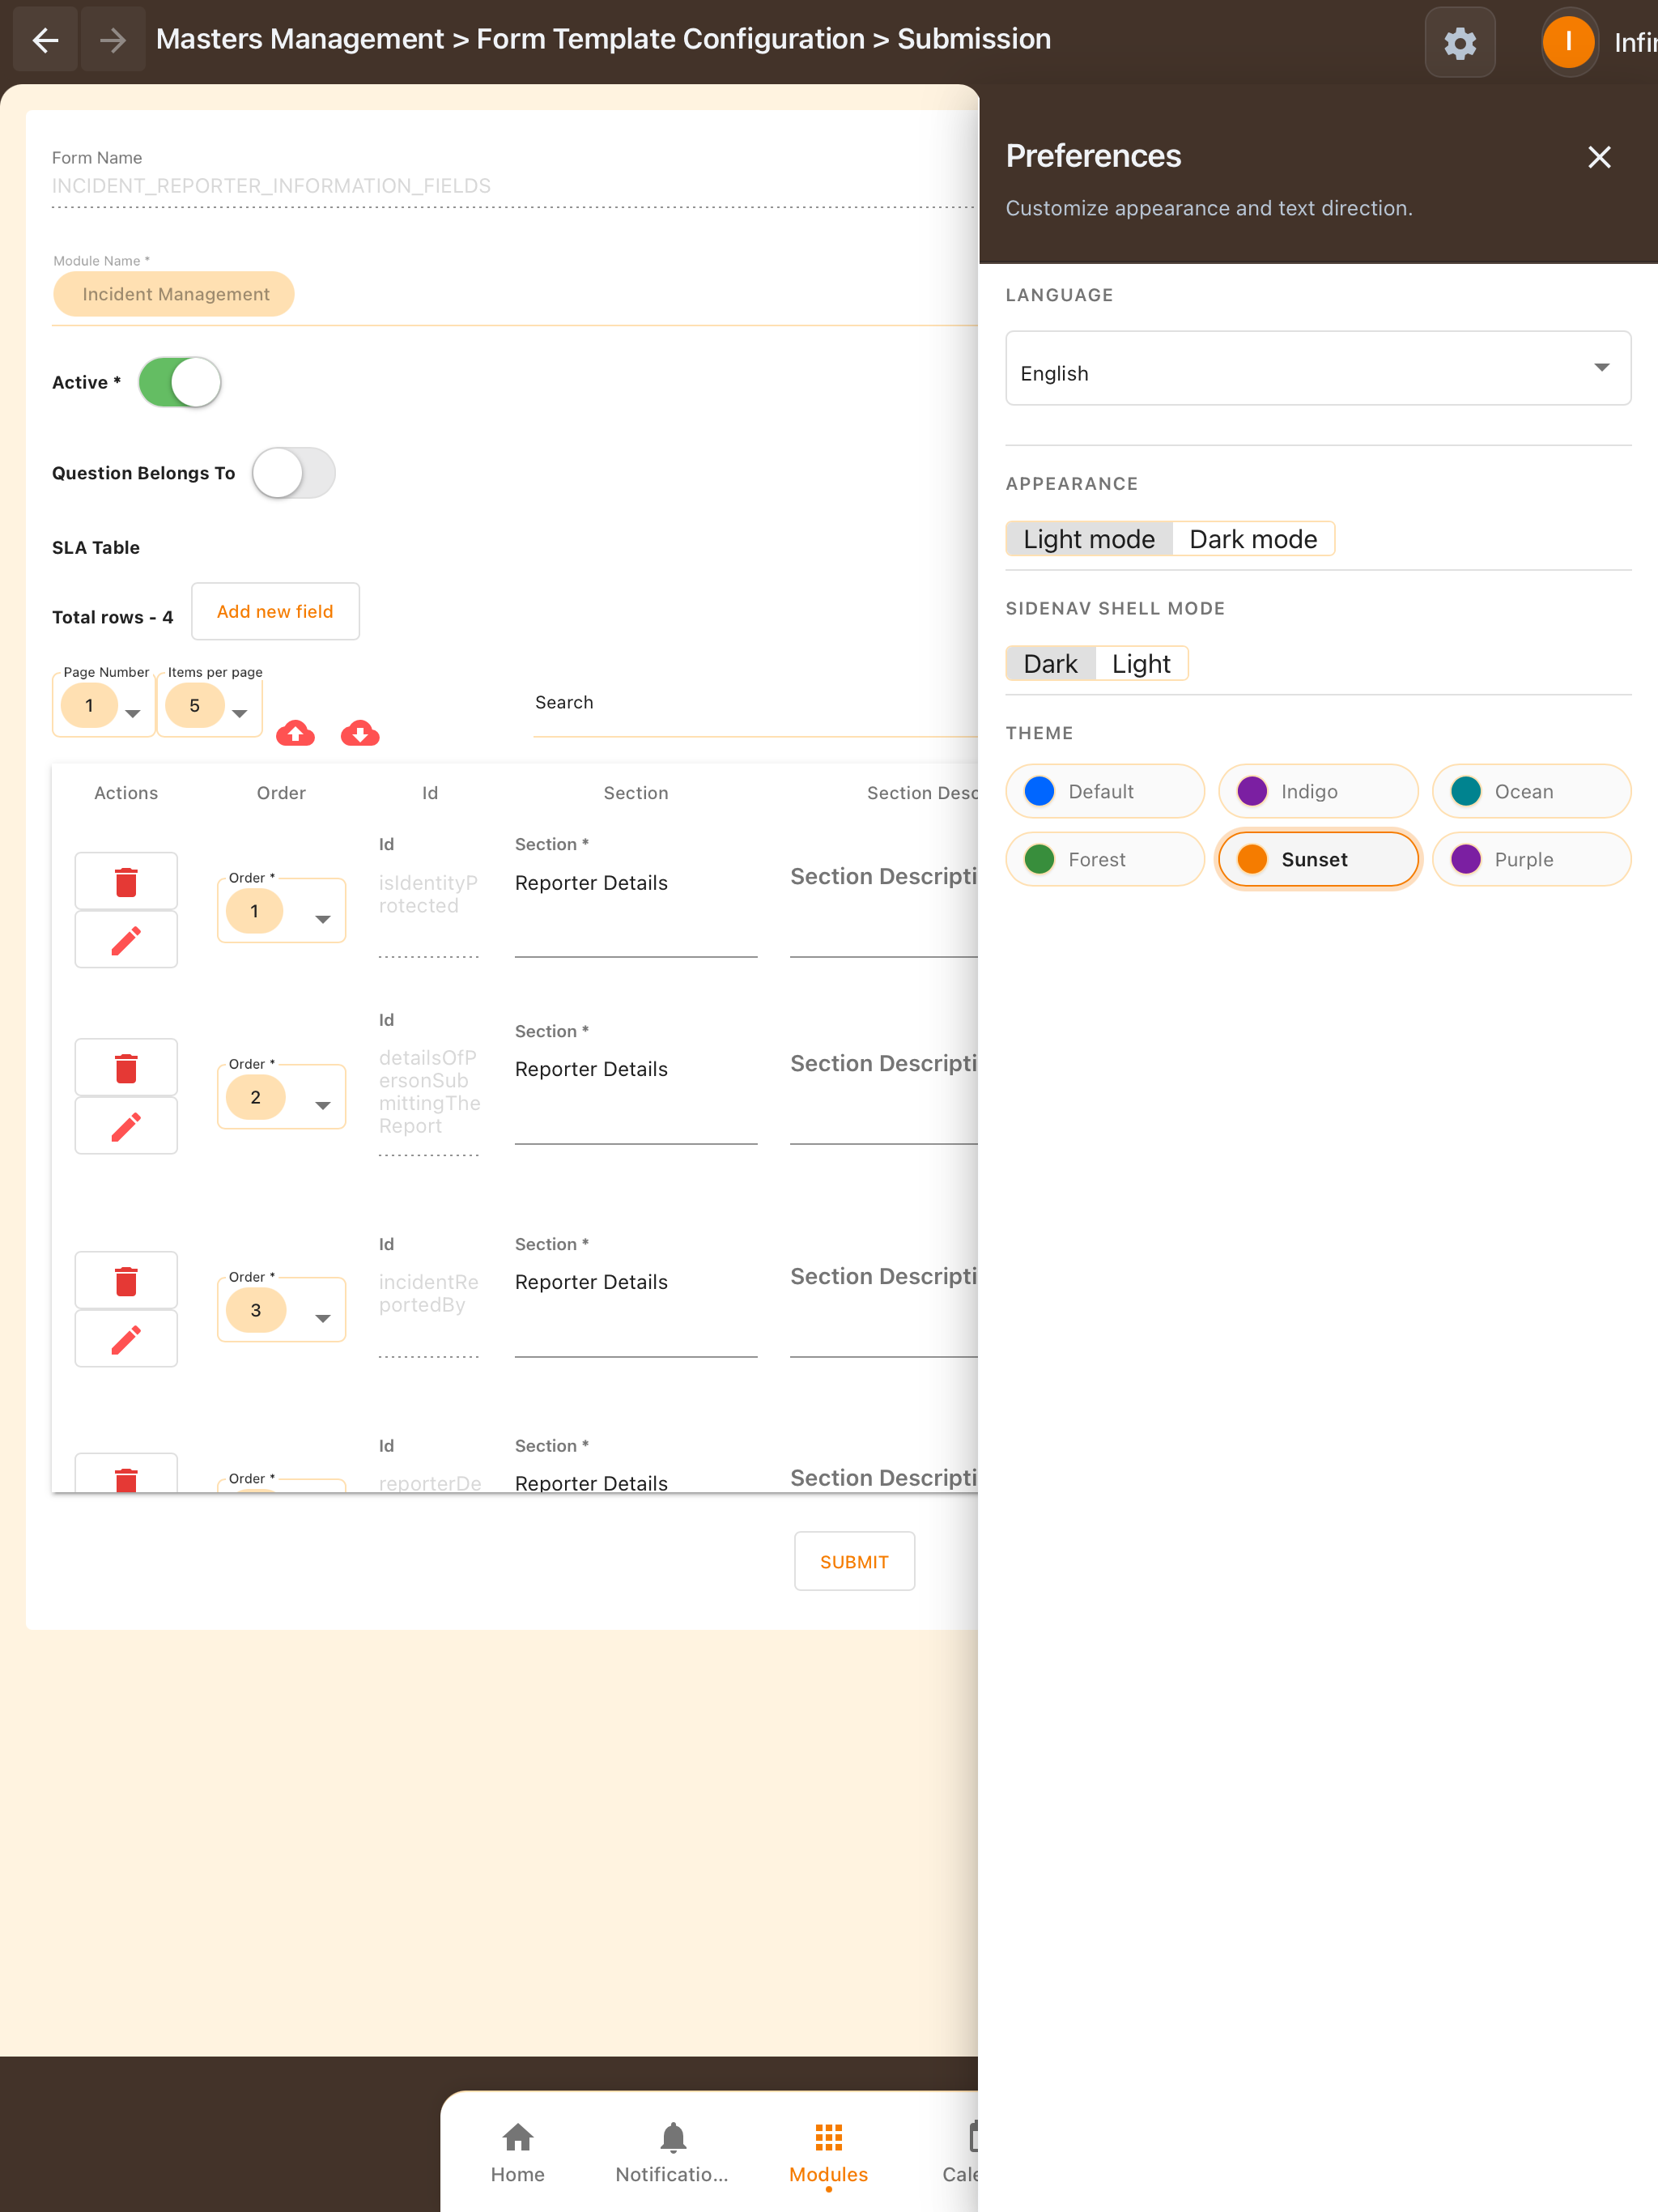Click Section Description field in order 1 row

[884, 895]
